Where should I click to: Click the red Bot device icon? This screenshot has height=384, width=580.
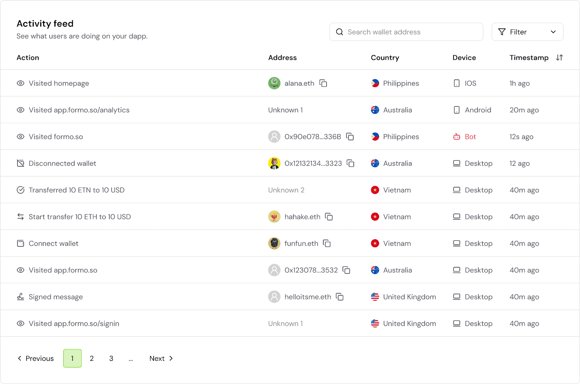tap(457, 137)
